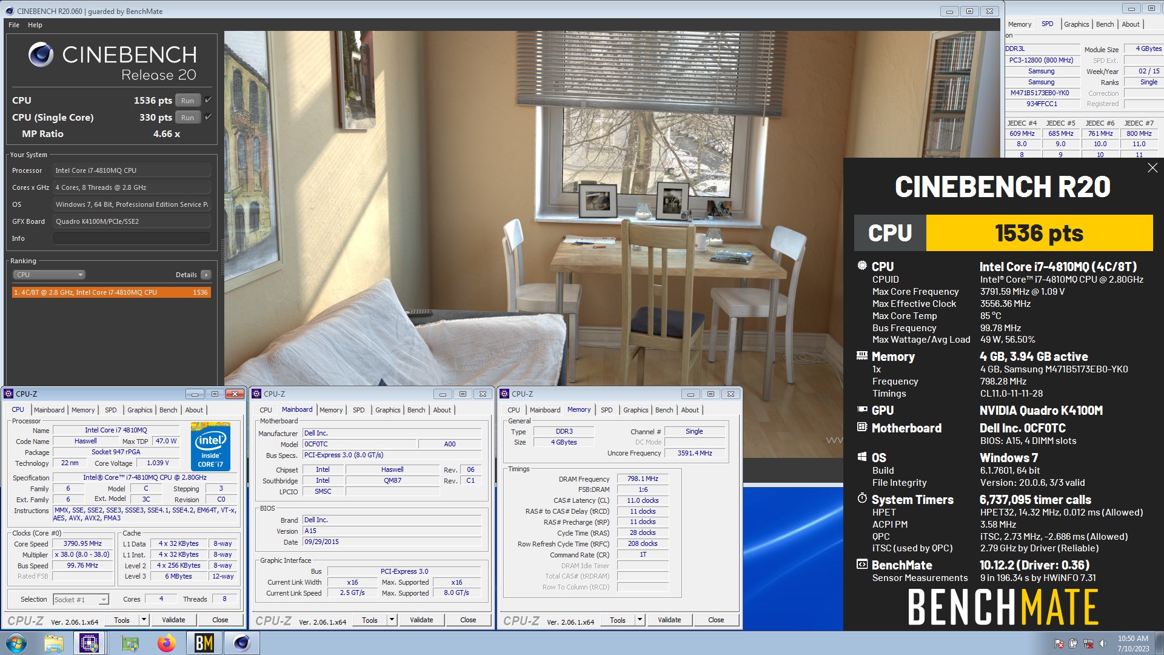Open the Windows Start menu orb

click(16, 643)
